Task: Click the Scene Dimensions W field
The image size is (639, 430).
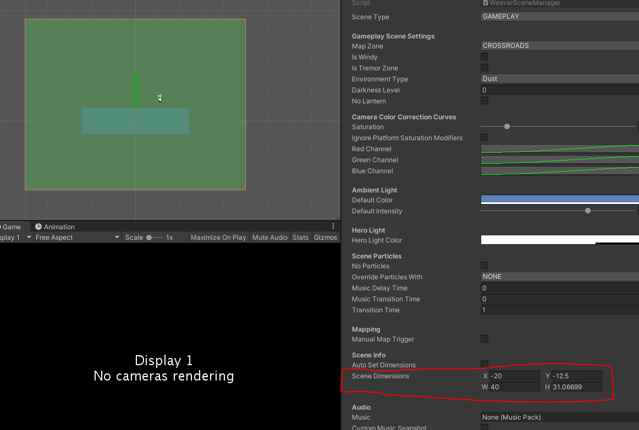Action: (x=514, y=387)
